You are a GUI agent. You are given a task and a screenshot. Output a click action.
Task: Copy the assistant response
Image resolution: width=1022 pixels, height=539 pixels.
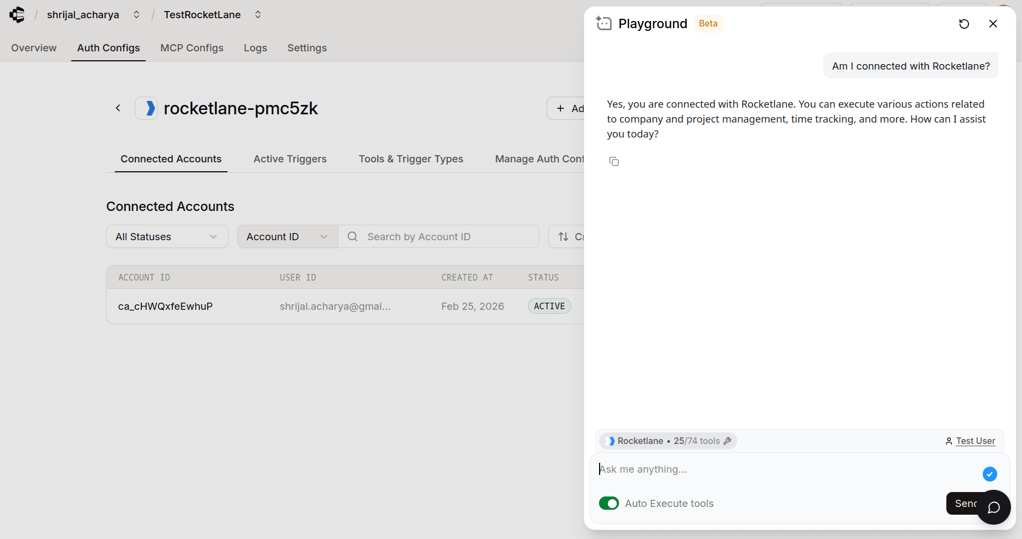tap(614, 161)
